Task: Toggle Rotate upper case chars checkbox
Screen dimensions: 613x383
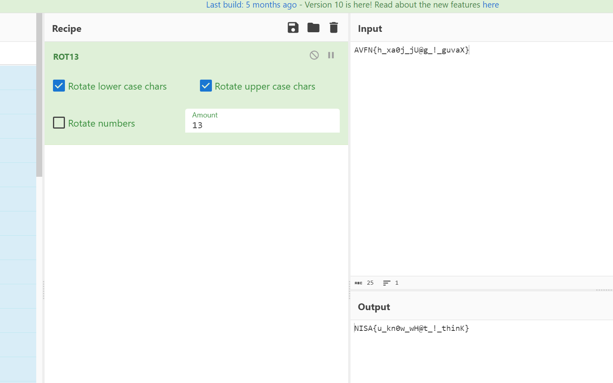Action: [x=206, y=86]
